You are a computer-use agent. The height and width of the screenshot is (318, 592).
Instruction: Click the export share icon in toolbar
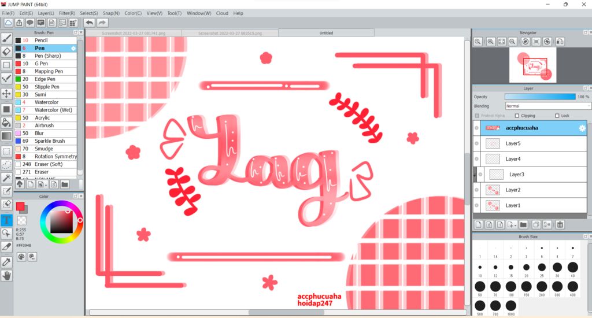[19, 23]
